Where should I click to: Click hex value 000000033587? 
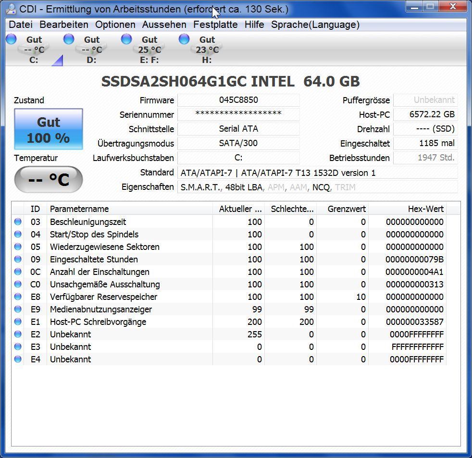pos(414,322)
